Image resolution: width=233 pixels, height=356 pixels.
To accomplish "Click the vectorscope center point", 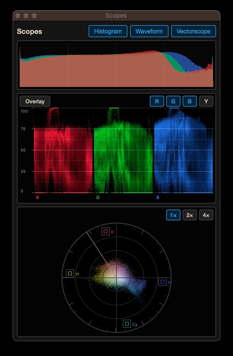I will [116, 278].
